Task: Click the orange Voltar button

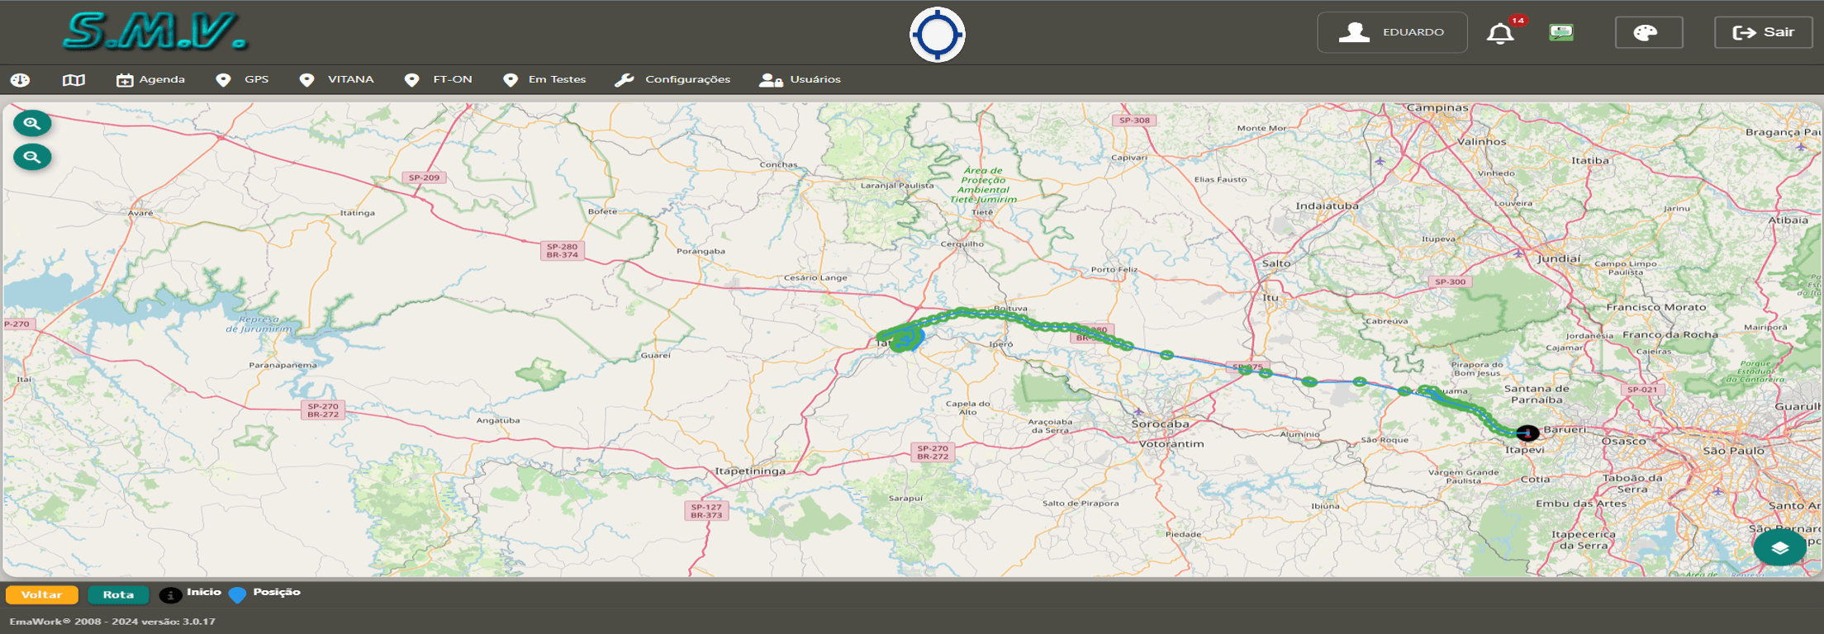Action: point(42,594)
